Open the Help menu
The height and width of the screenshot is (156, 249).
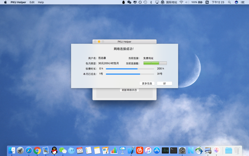coord(41,2)
